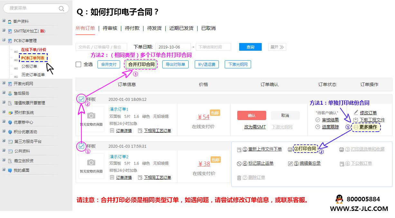Screen dimensions: 395x218
Task: Click the 下单日期 start date field
Action: (x=173, y=47)
